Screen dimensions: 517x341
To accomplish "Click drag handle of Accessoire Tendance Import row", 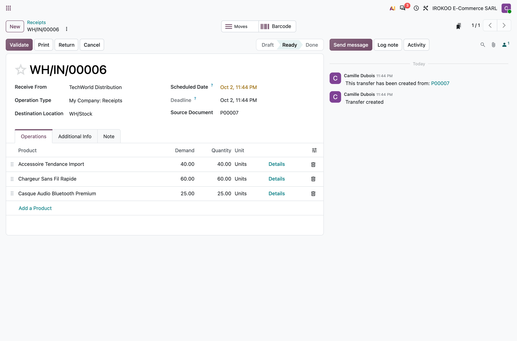I will click(x=12, y=164).
